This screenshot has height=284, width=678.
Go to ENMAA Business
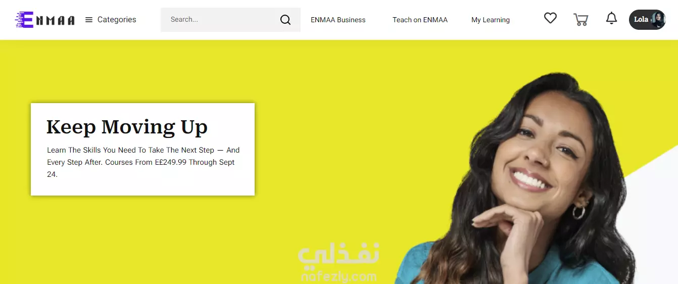(x=338, y=20)
